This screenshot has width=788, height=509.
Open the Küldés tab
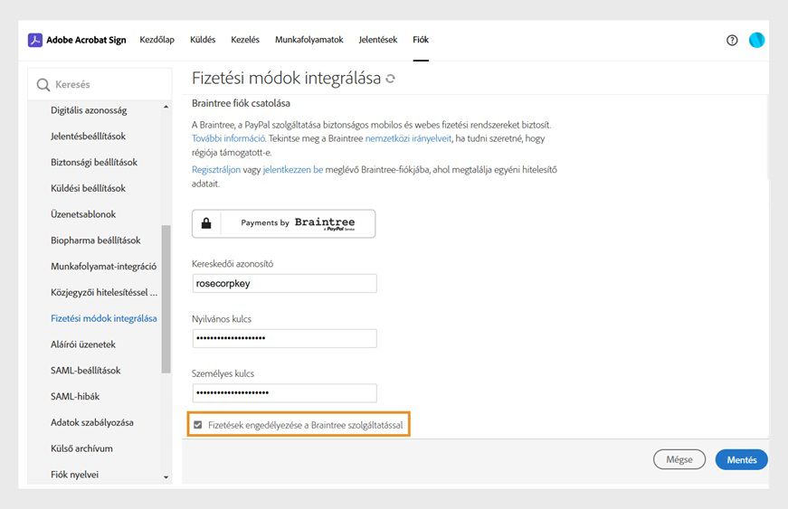(x=203, y=40)
